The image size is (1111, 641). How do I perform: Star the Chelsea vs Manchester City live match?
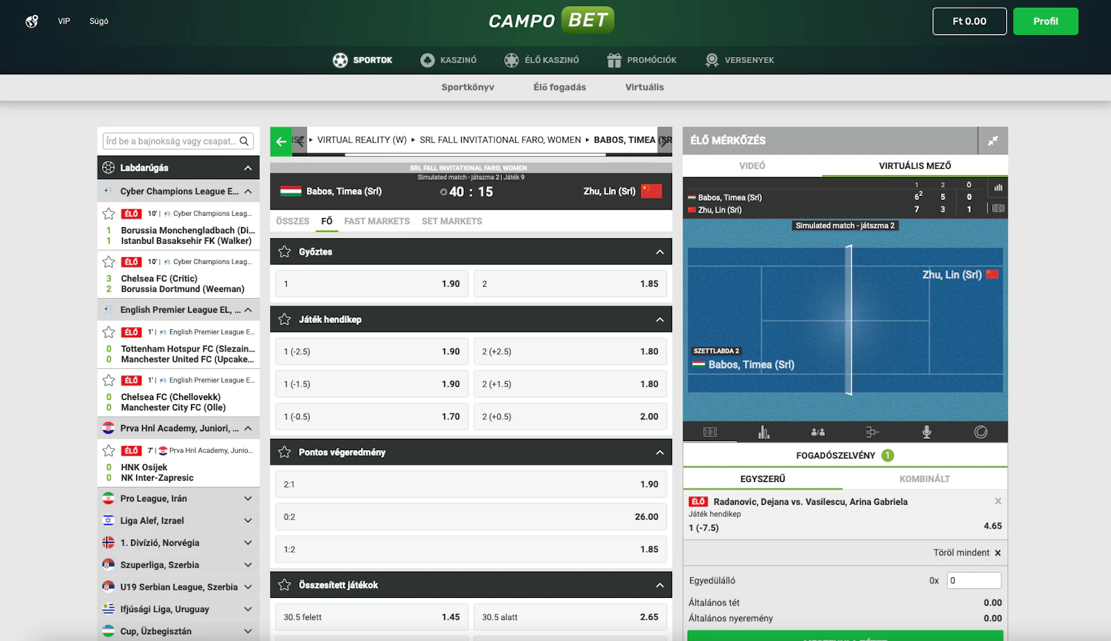coord(108,380)
